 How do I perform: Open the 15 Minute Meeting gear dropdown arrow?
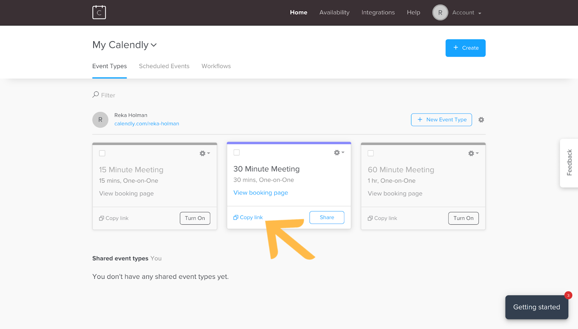(208, 153)
